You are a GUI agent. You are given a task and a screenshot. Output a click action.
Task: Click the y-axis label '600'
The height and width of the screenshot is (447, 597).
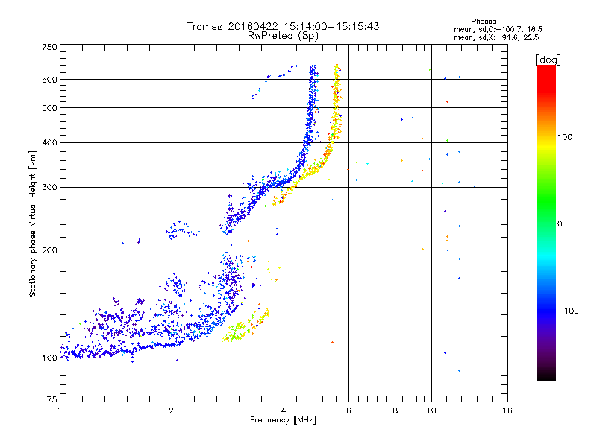(49, 80)
